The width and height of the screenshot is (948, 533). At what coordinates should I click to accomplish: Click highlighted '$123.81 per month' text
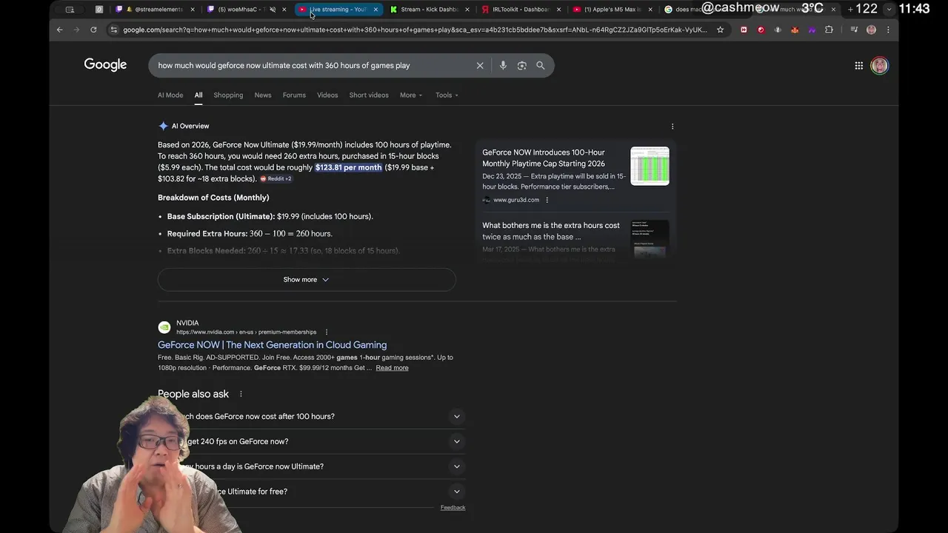tap(348, 167)
